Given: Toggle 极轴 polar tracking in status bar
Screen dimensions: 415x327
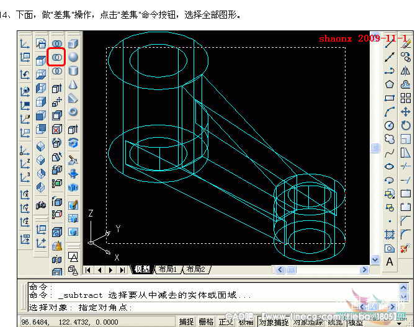Looking at the screenshot, I should point(246,321).
